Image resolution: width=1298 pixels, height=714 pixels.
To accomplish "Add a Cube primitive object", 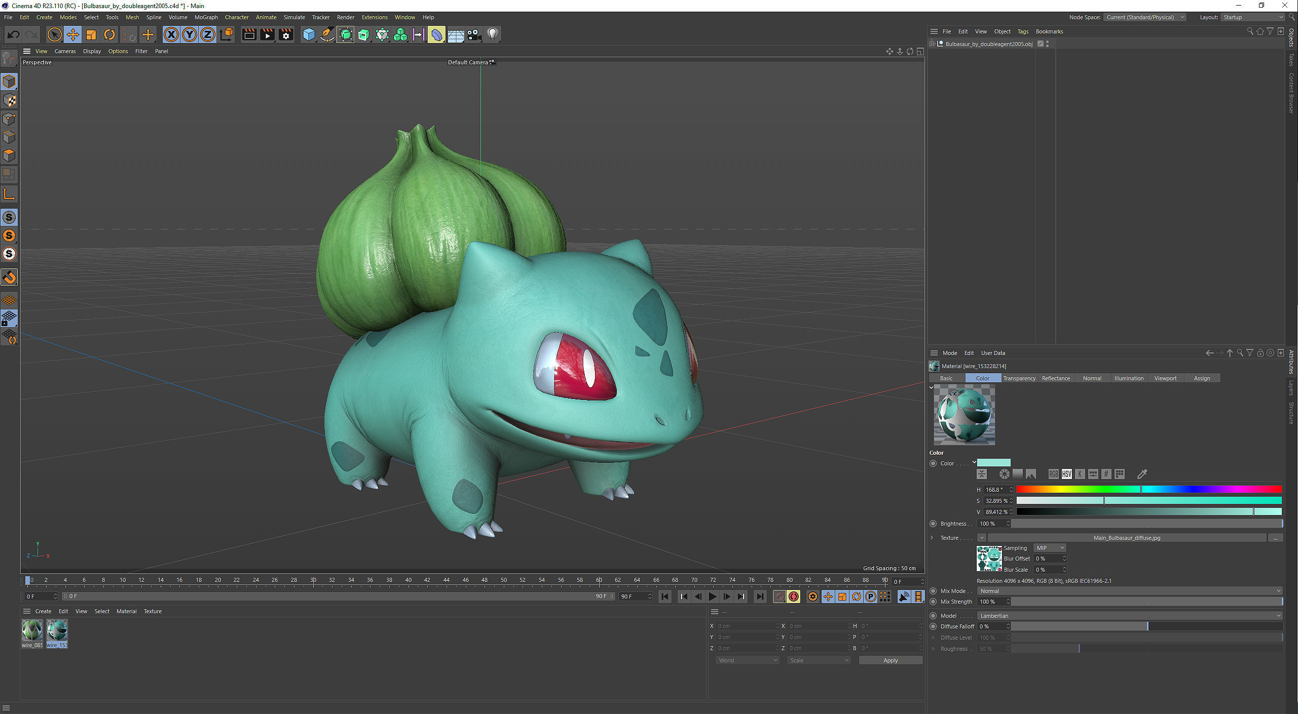I will [309, 34].
